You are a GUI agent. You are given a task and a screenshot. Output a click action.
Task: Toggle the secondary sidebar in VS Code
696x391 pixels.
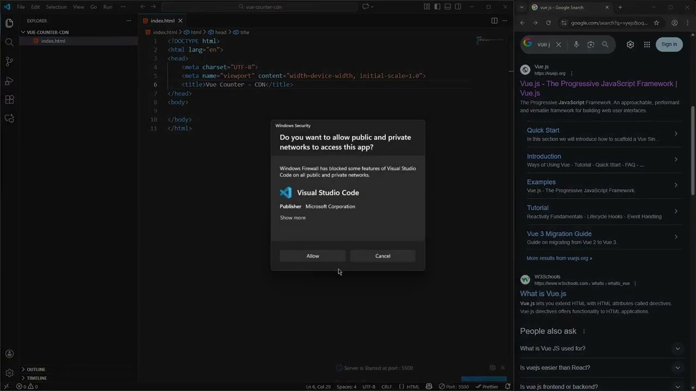coord(458,7)
